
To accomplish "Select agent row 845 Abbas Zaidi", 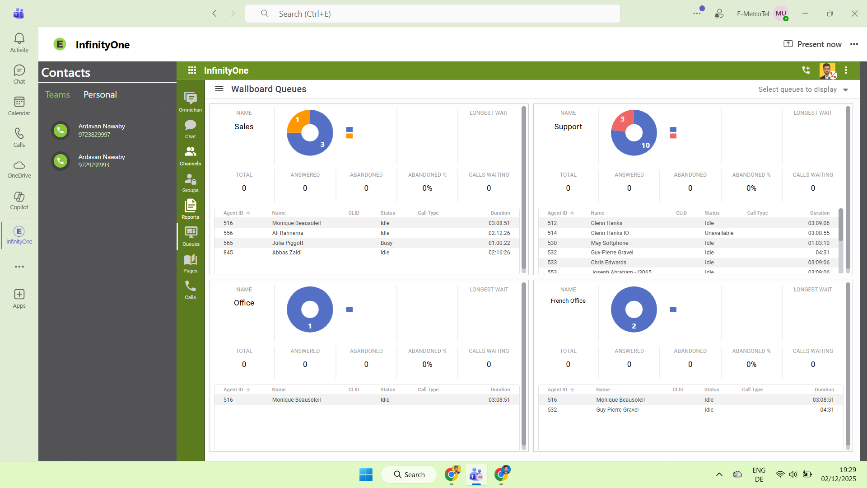I will click(x=366, y=253).
